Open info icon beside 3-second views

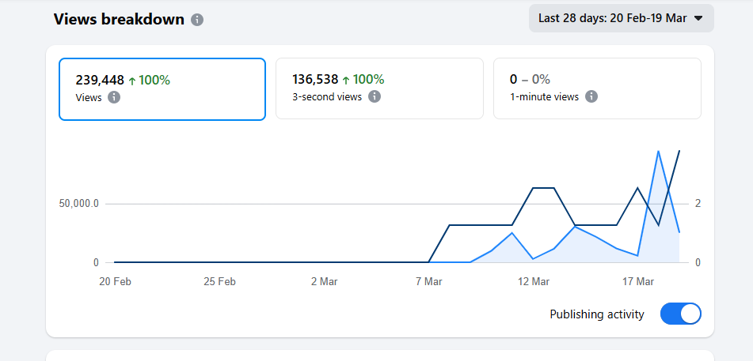tap(375, 96)
